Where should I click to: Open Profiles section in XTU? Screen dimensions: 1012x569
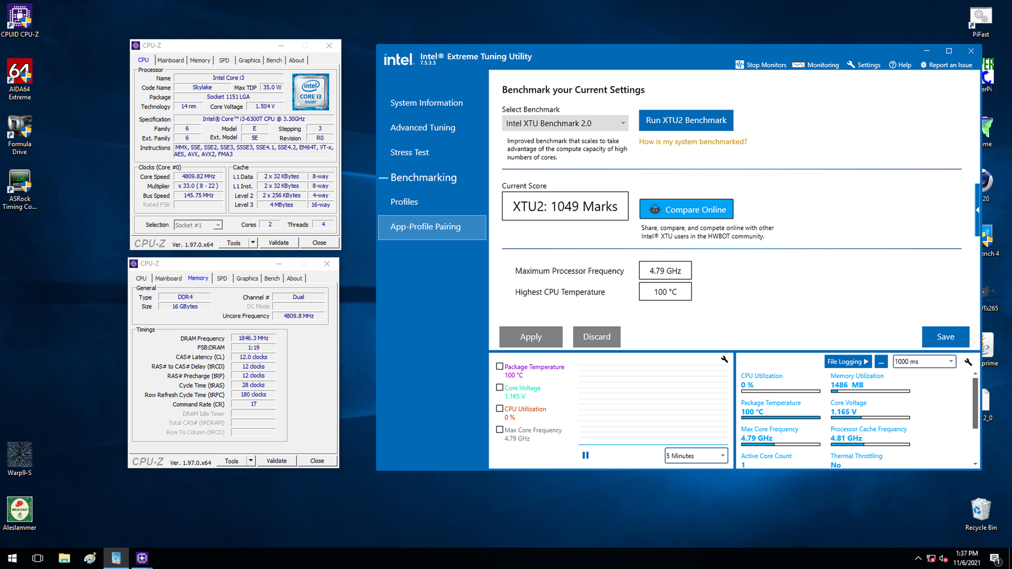[x=404, y=202]
